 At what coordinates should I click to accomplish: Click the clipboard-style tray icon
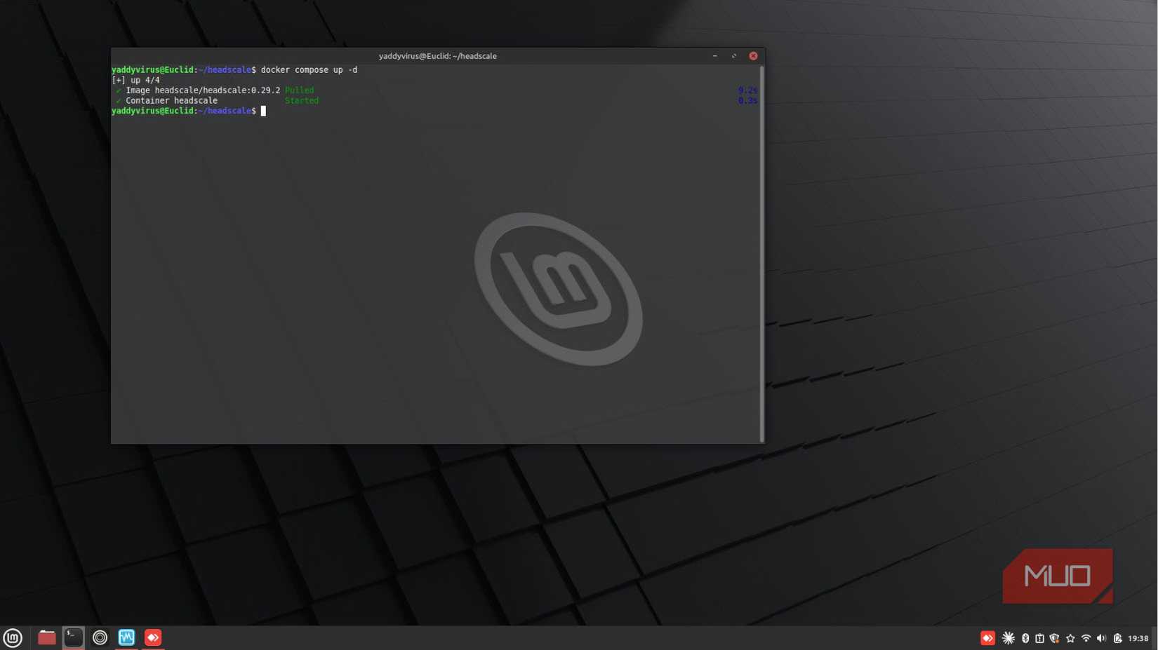[x=1039, y=638]
